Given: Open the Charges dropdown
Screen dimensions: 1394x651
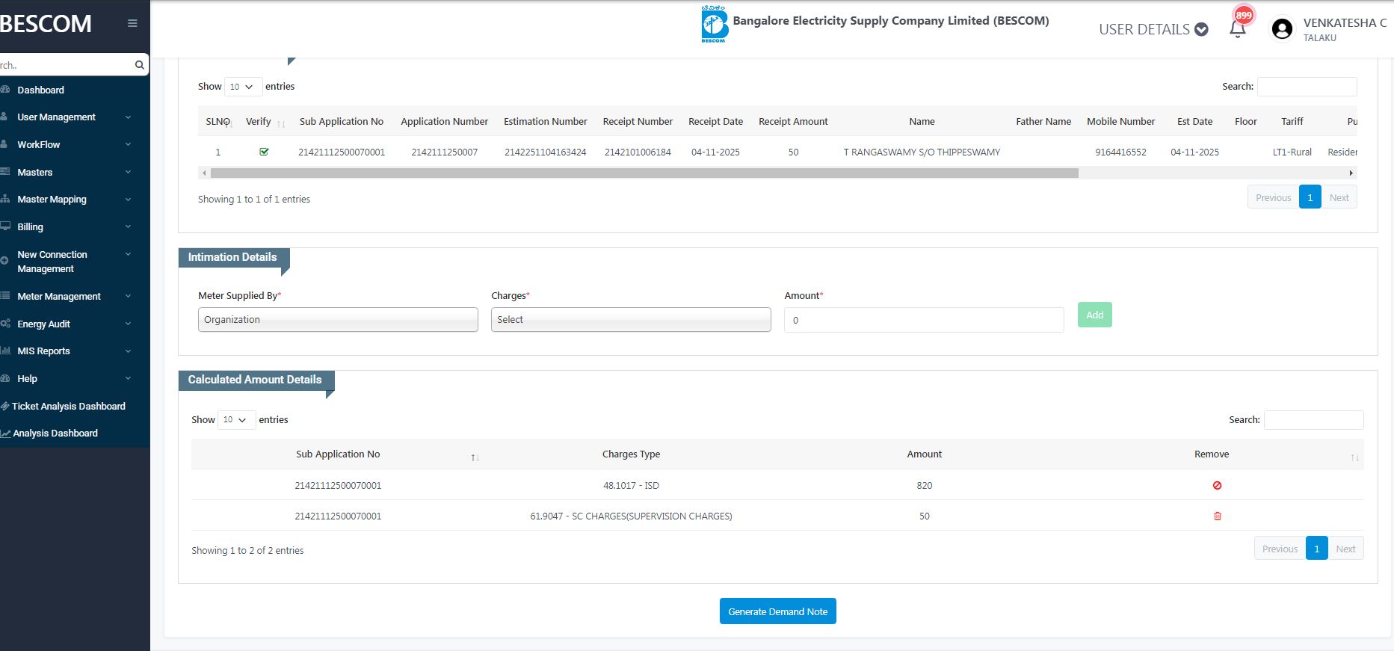Looking at the screenshot, I should click(630, 319).
